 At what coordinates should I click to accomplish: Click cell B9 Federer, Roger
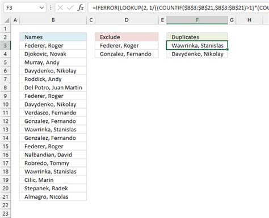coord(53,96)
